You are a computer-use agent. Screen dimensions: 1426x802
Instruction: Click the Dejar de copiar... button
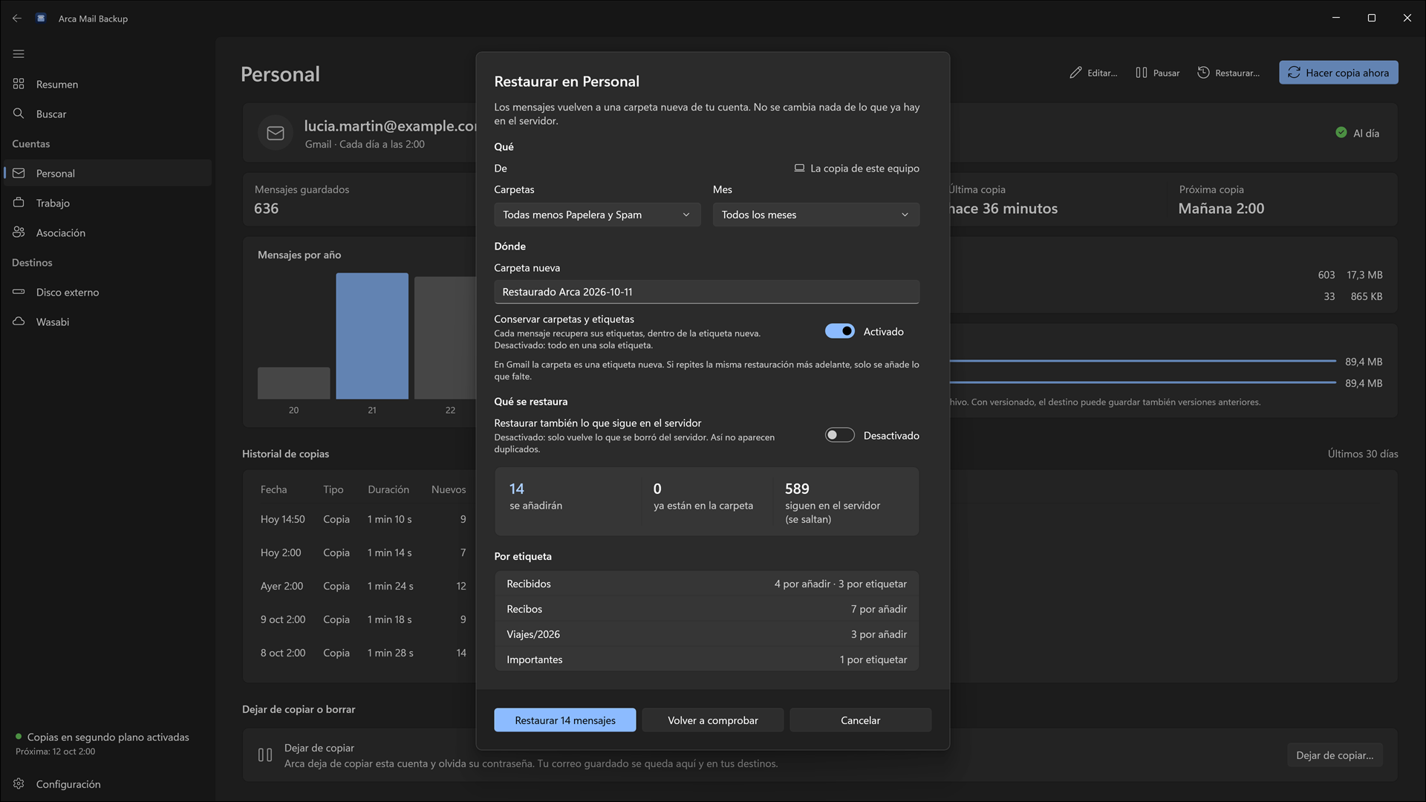click(1334, 755)
